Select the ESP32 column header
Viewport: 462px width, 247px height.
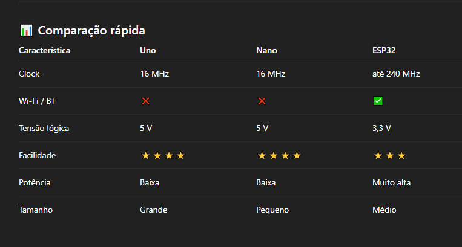(384, 50)
